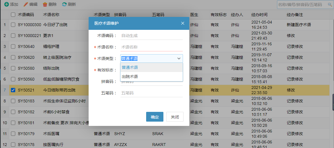Click the 今日好了出院 term name cell

55,25
